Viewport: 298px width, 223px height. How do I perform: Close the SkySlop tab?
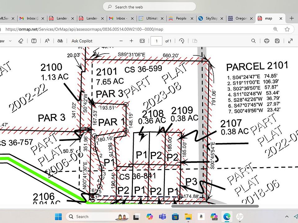[222, 18]
